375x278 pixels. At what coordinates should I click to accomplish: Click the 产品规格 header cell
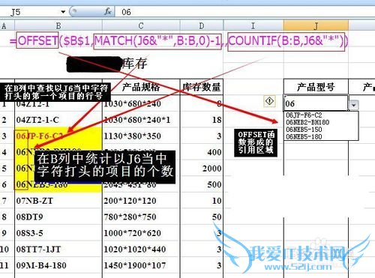(x=141, y=87)
